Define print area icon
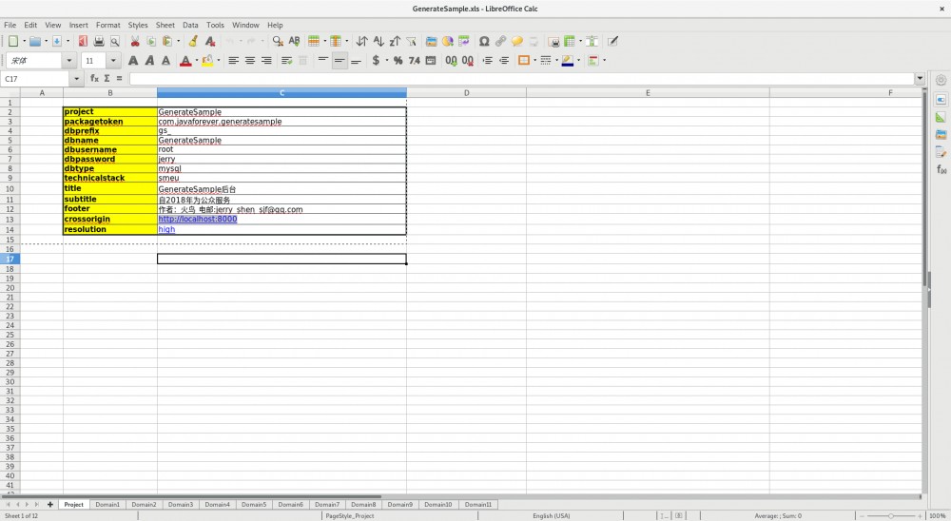This screenshot has width=951, height=521. (553, 41)
